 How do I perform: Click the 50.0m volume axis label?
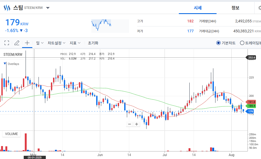[x=253, y=148]
